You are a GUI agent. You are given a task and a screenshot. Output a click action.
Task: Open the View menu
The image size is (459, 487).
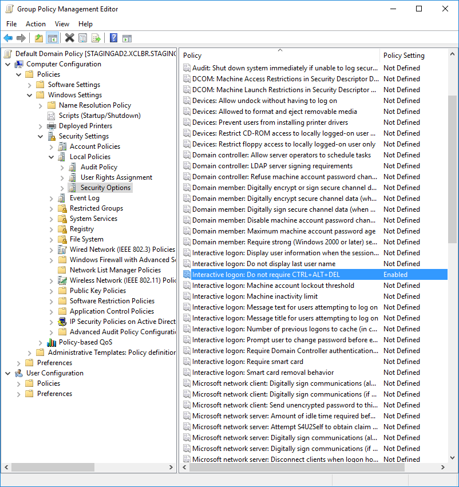coord(62,24)
